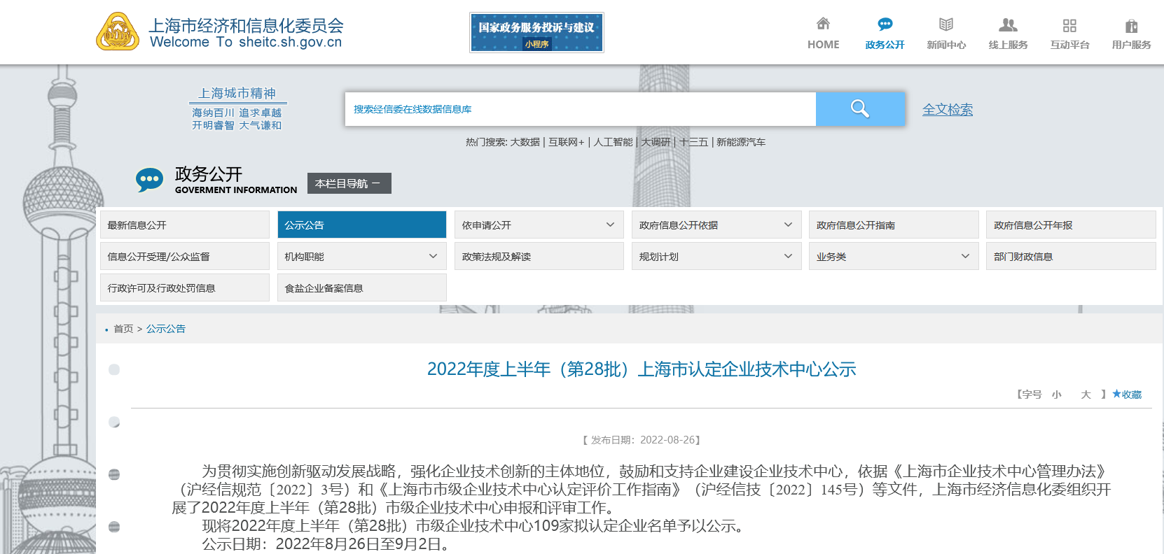Expand the 机构职能 dropdown

(x=432, y=256)
